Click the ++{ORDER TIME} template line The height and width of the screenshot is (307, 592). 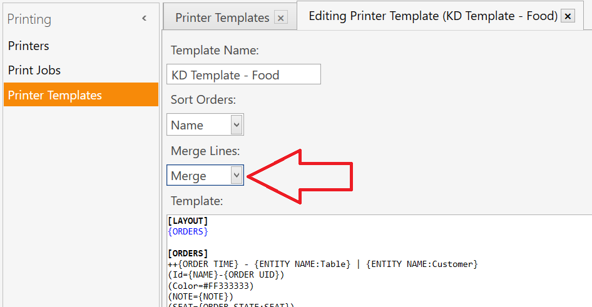[x=323, y=264]
